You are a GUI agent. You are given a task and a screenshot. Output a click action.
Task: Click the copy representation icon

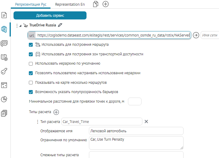pyautogui.click(x=96, y=4)
